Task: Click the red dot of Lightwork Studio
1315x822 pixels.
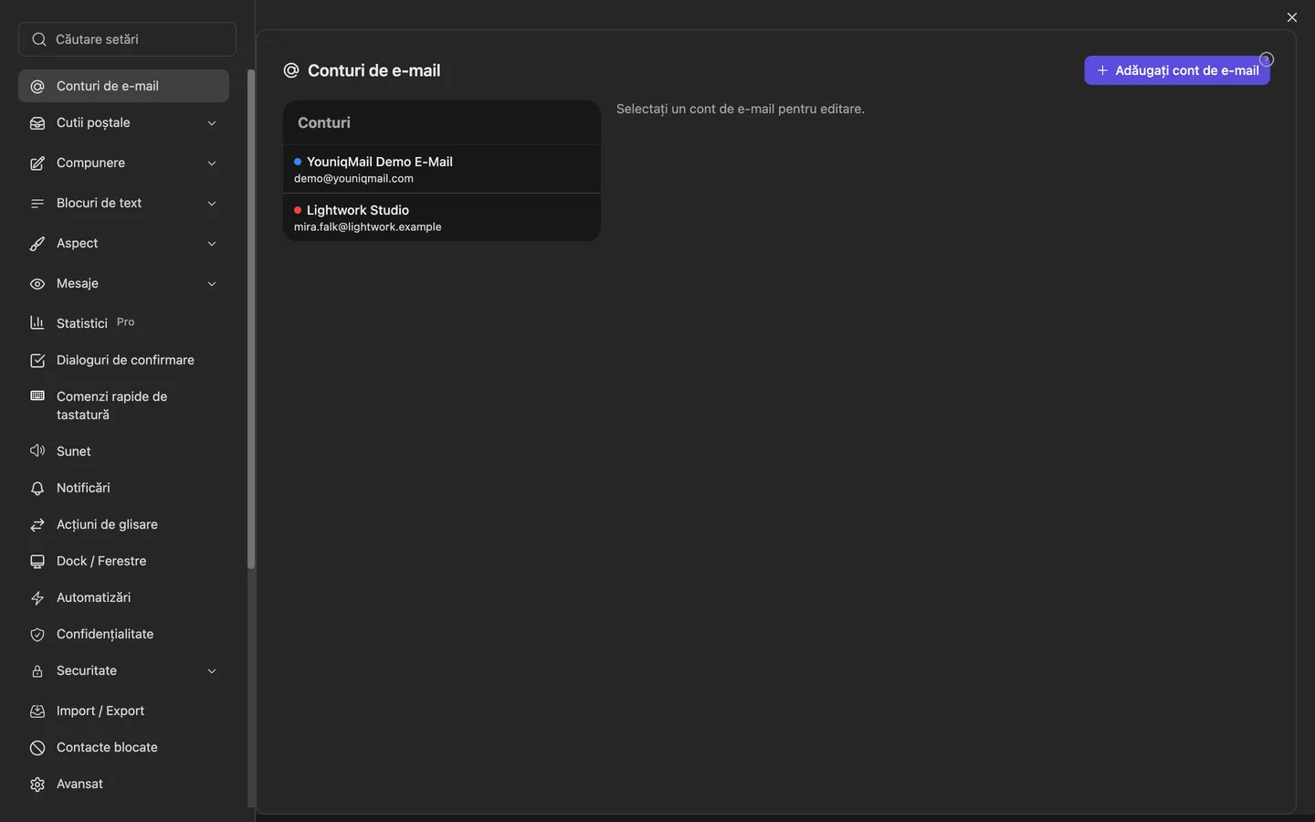Action: (x=298, y=210)
